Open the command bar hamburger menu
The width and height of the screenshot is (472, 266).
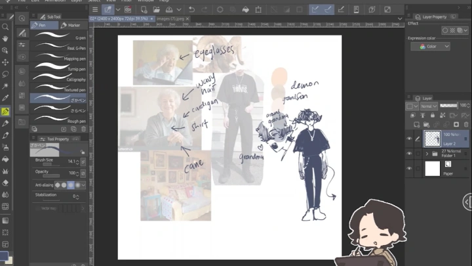click(95, 10)
